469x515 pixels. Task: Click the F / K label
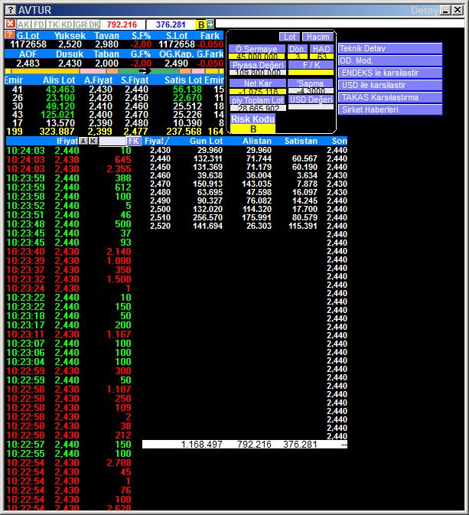click(x=311, y=65)
